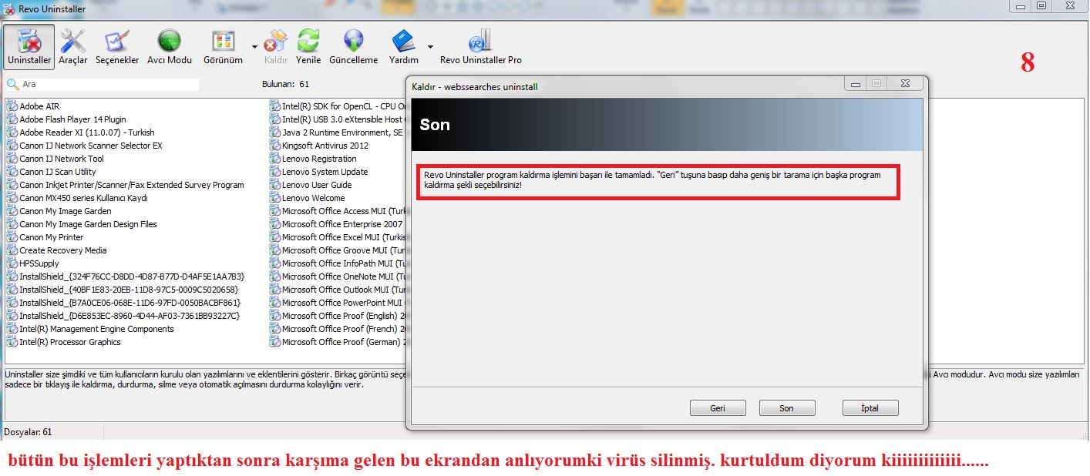
Task: Open Yardım help icon
Action: [x=404, y=47]
